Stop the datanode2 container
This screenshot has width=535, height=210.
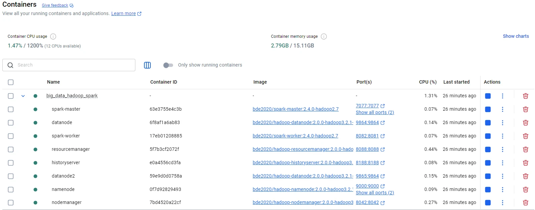coord(488,176)
